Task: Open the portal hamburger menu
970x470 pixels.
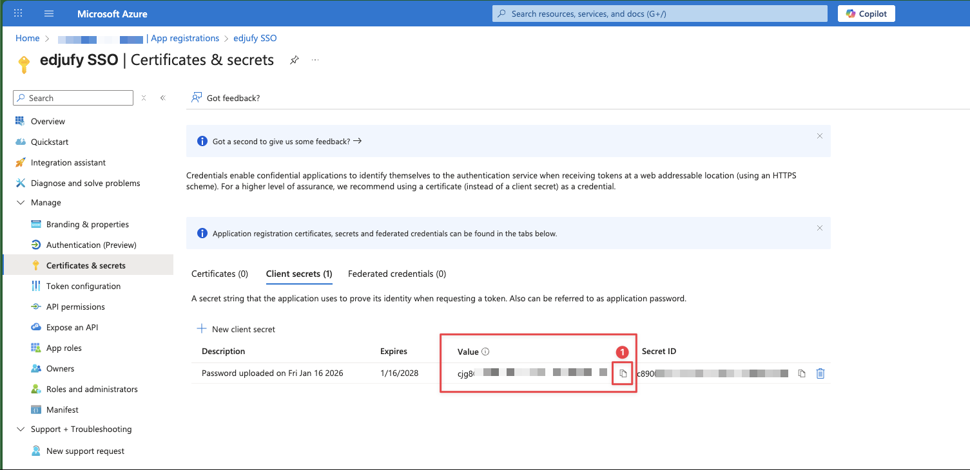Action: [x=49, y=13]
